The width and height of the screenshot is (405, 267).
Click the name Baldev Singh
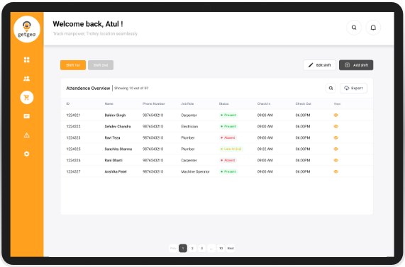click(115, 115)
